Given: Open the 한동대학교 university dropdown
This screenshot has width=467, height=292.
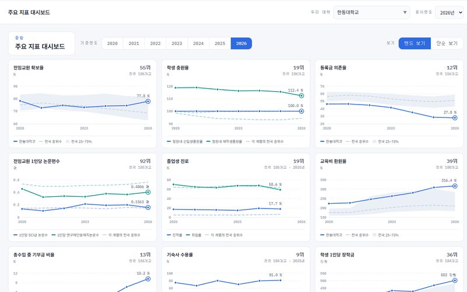Looking at the screenshot, I should tap(371, 12).
